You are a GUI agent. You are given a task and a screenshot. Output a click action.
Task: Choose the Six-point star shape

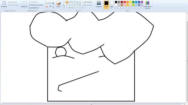(72, 8)
